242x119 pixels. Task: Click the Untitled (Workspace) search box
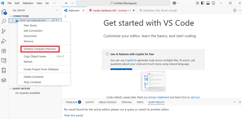pyautogui.click(x=123, y=3)
